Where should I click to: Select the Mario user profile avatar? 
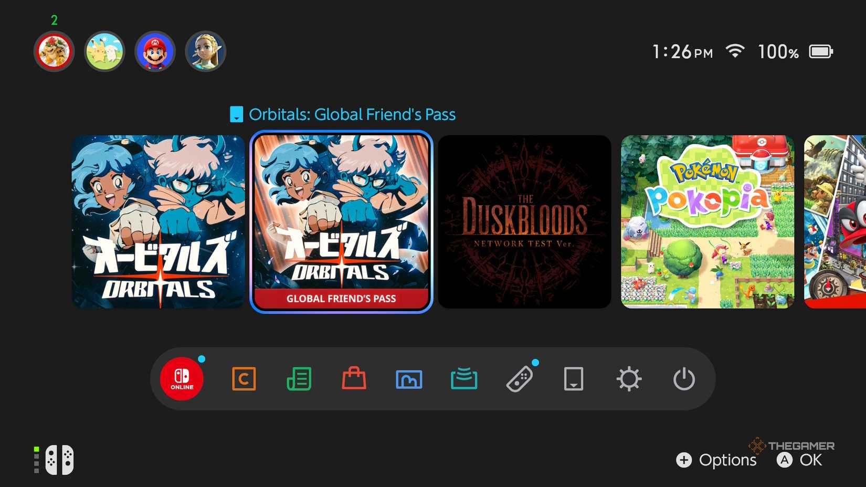[155, 51]
